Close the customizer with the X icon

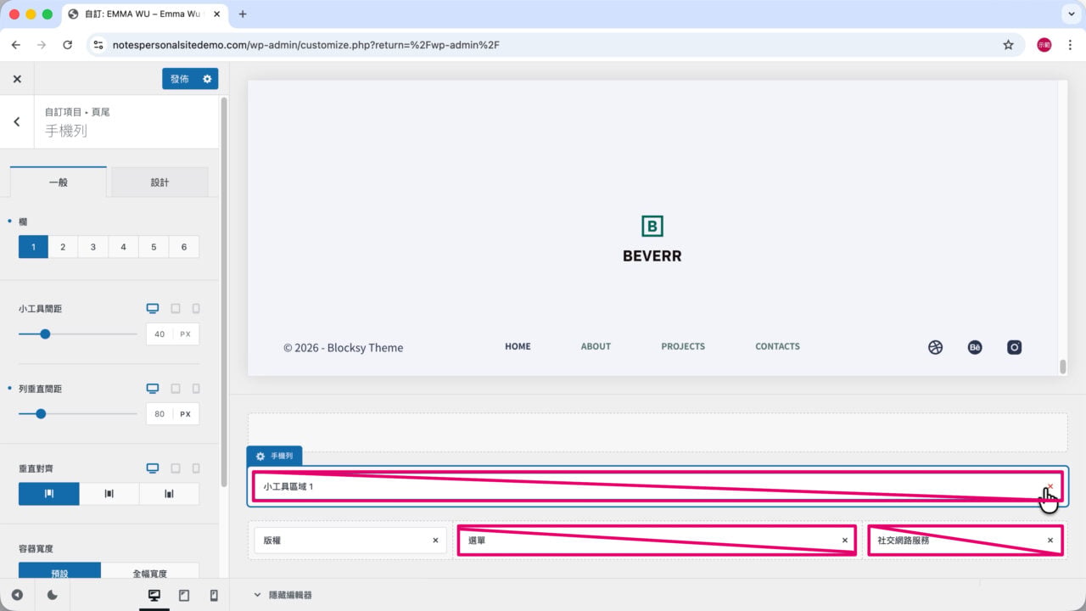tap(17, 79)
